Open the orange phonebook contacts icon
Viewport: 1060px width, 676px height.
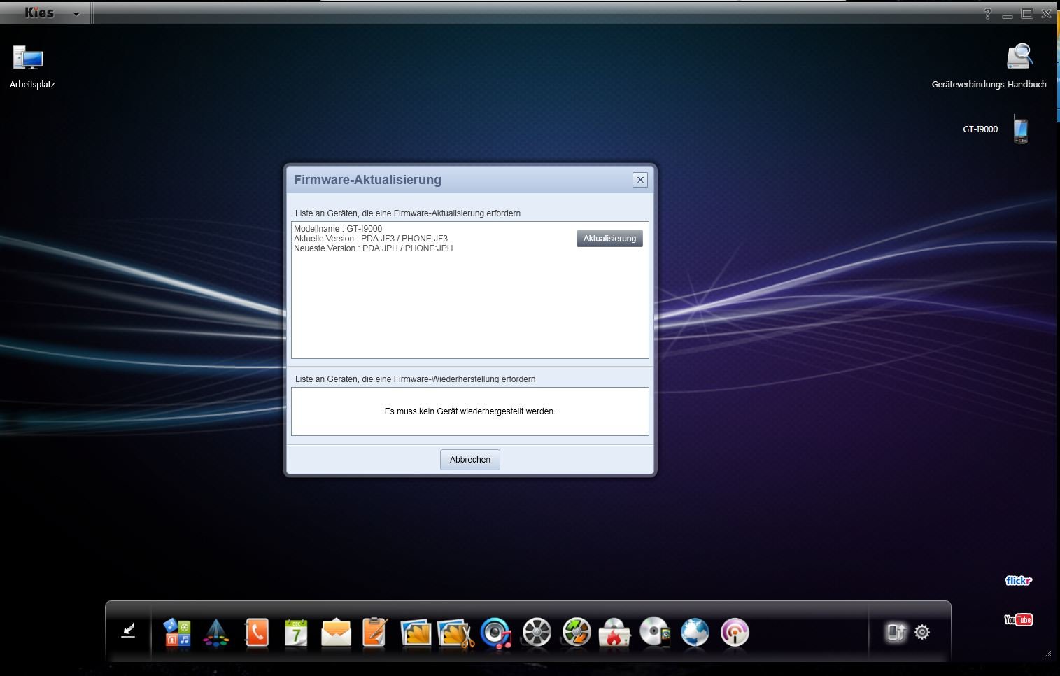[x=257, y=633]
